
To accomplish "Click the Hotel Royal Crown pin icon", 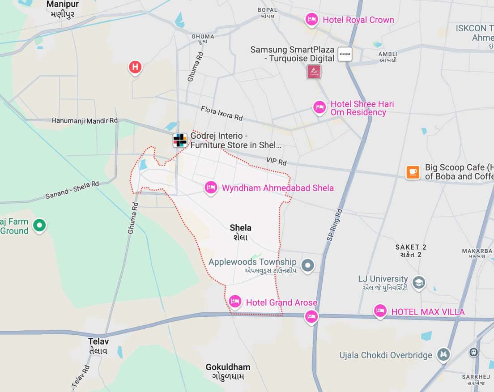I will pos(311,20).
